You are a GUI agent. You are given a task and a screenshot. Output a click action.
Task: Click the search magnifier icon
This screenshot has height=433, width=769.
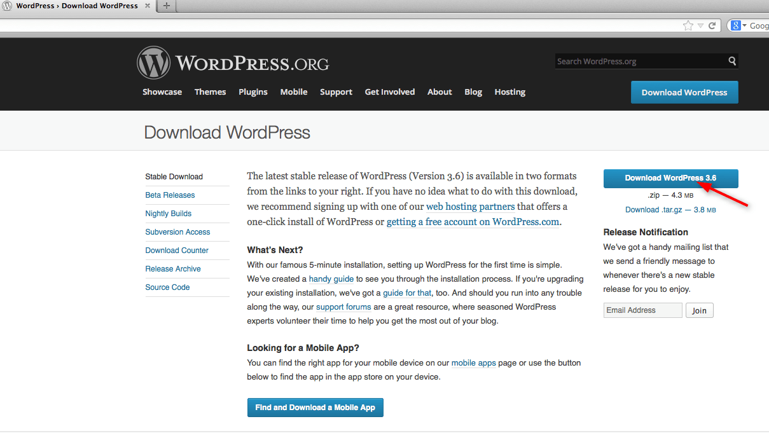(732, 61)
